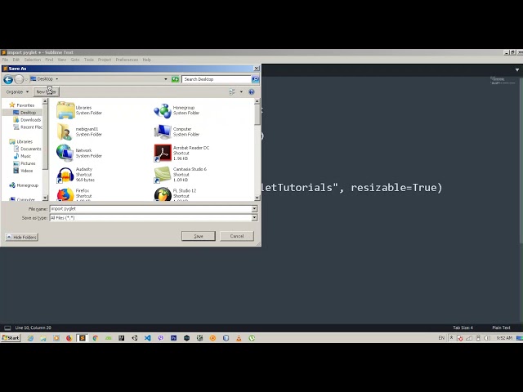Change the view with the view icon
The width and height of the screenshot is (523, 392).
pos(232,91)
